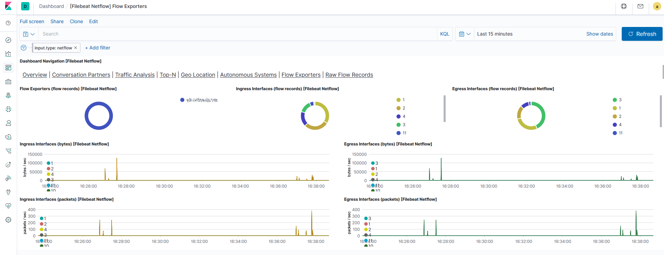Switch query language via KQL
664x255 pixels.
445,34
